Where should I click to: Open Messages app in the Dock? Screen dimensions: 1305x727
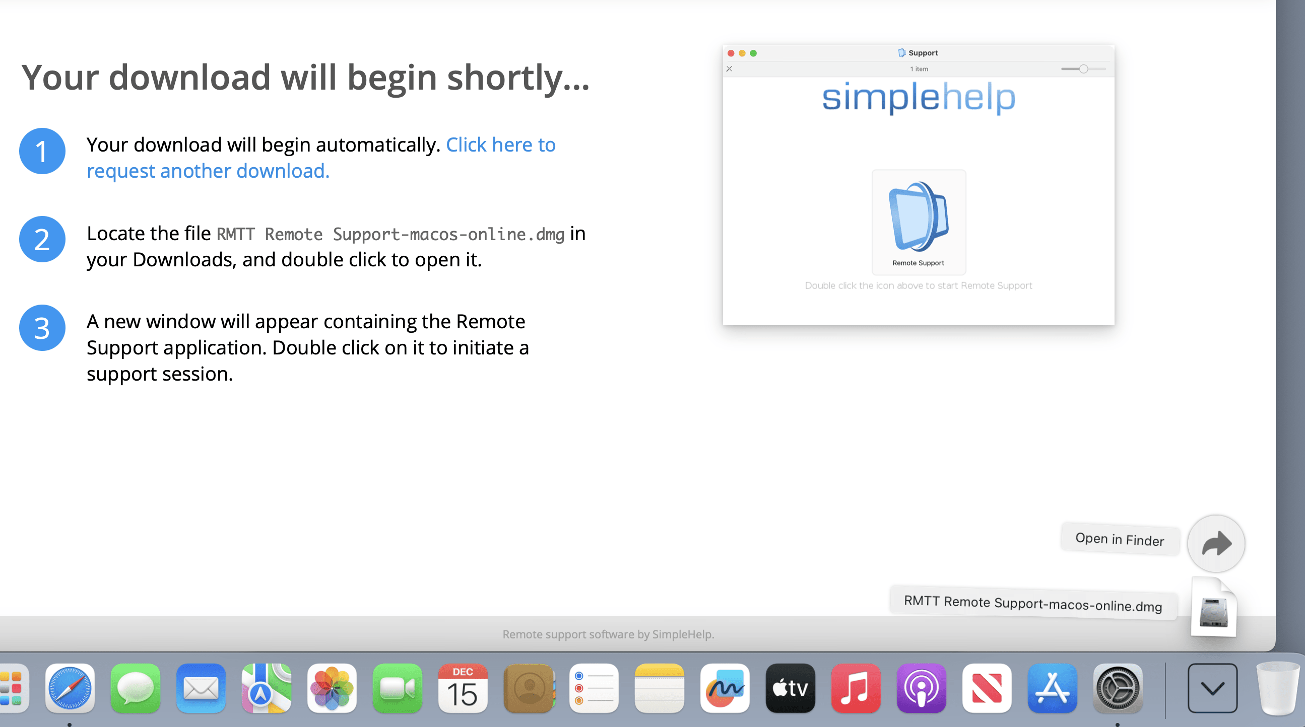click(135, 688)
